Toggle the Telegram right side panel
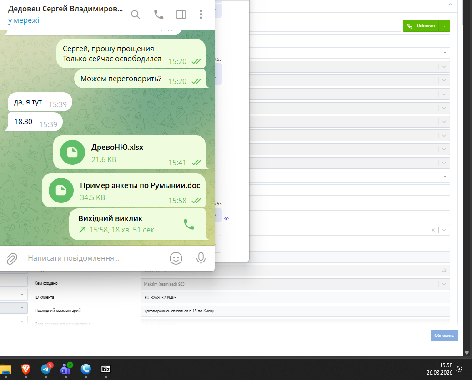The width and height of the screenshot is (472, 380). point(181,15)
